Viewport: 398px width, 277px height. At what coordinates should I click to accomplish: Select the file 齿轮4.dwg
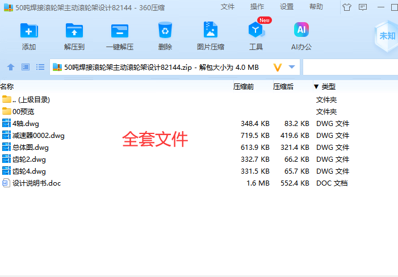pos(29,171)
